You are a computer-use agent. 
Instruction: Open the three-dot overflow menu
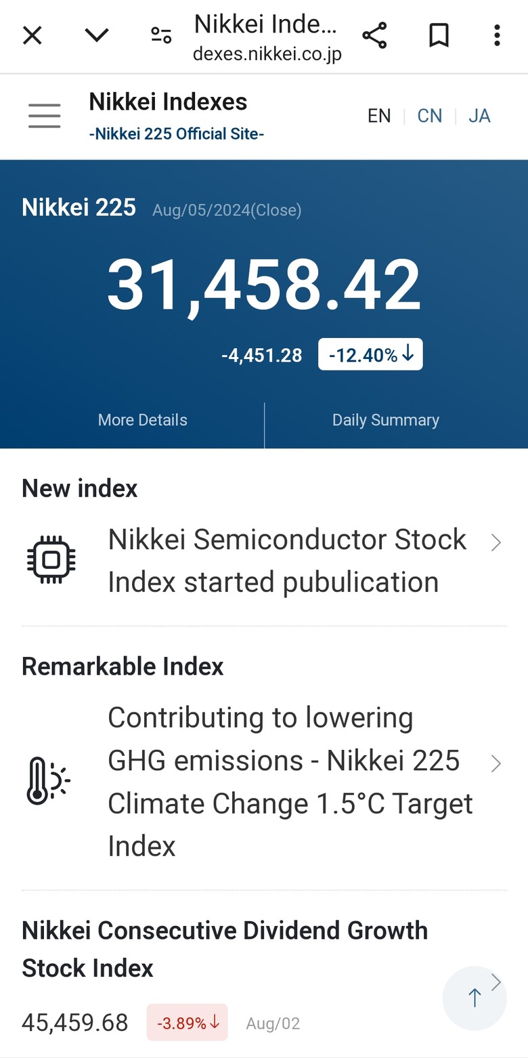click(x=497, y=35)
